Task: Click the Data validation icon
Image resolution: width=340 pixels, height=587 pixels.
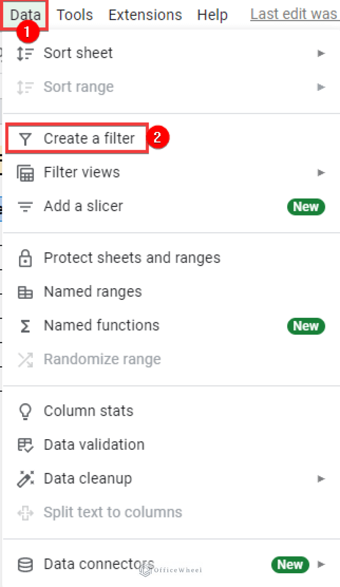Action: tap(26, 444)
